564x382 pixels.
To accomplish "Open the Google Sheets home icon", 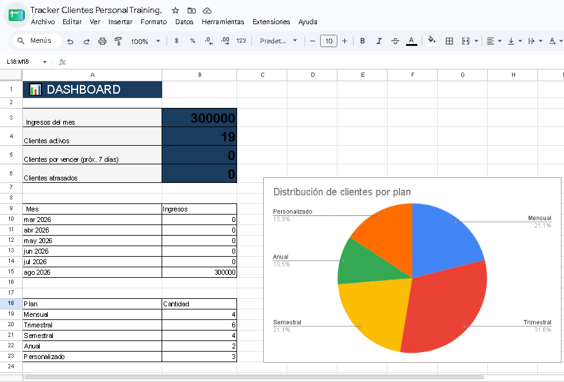I will (x=16, y=15).
